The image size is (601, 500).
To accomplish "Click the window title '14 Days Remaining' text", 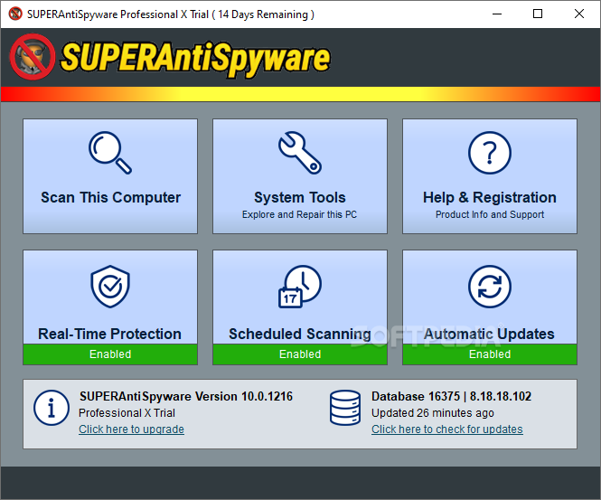I will (263, 14).
